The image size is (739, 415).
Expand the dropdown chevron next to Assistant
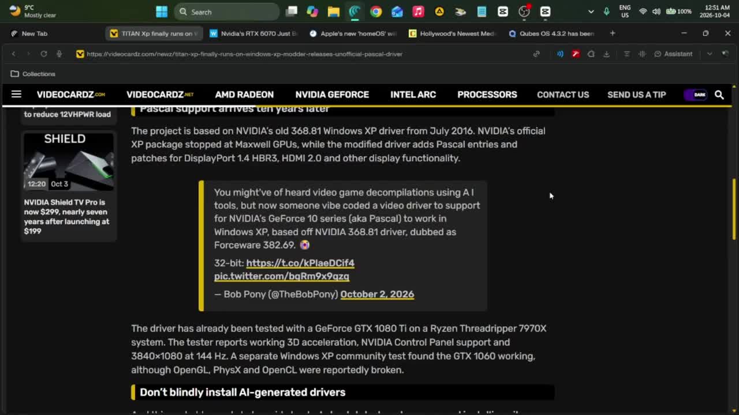click(710, 54)
